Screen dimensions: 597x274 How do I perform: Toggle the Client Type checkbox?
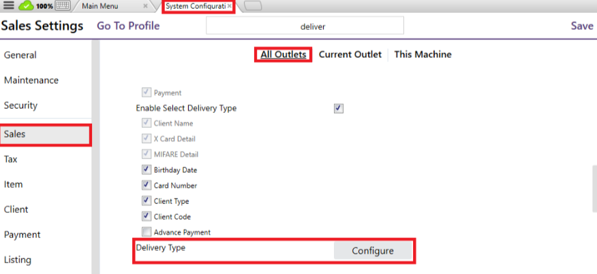(x=146, y=201)
